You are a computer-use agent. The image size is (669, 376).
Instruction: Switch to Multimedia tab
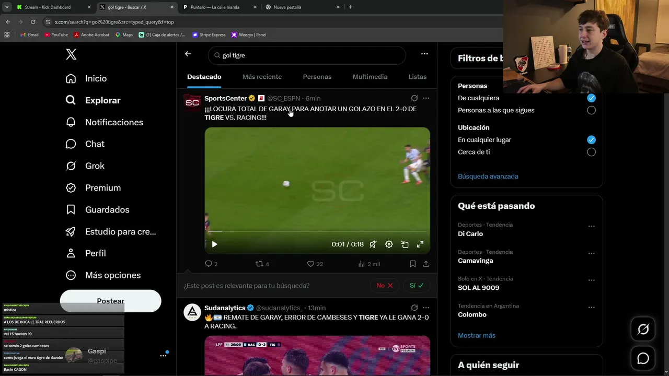point(370,77)
